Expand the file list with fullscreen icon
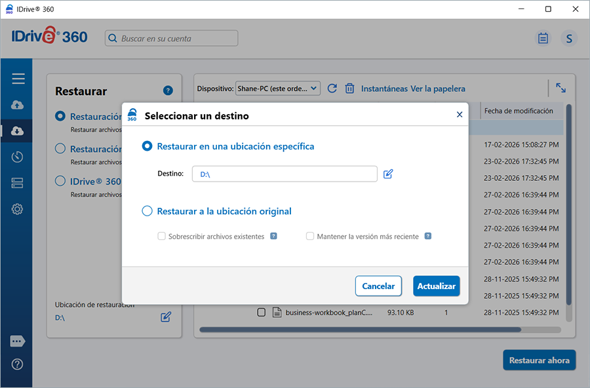Screen dimensions: 590x388 point(560,88)
